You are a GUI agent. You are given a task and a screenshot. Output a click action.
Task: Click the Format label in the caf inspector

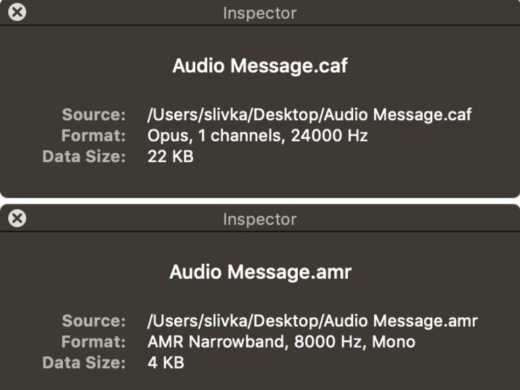[x=94, y=136]
